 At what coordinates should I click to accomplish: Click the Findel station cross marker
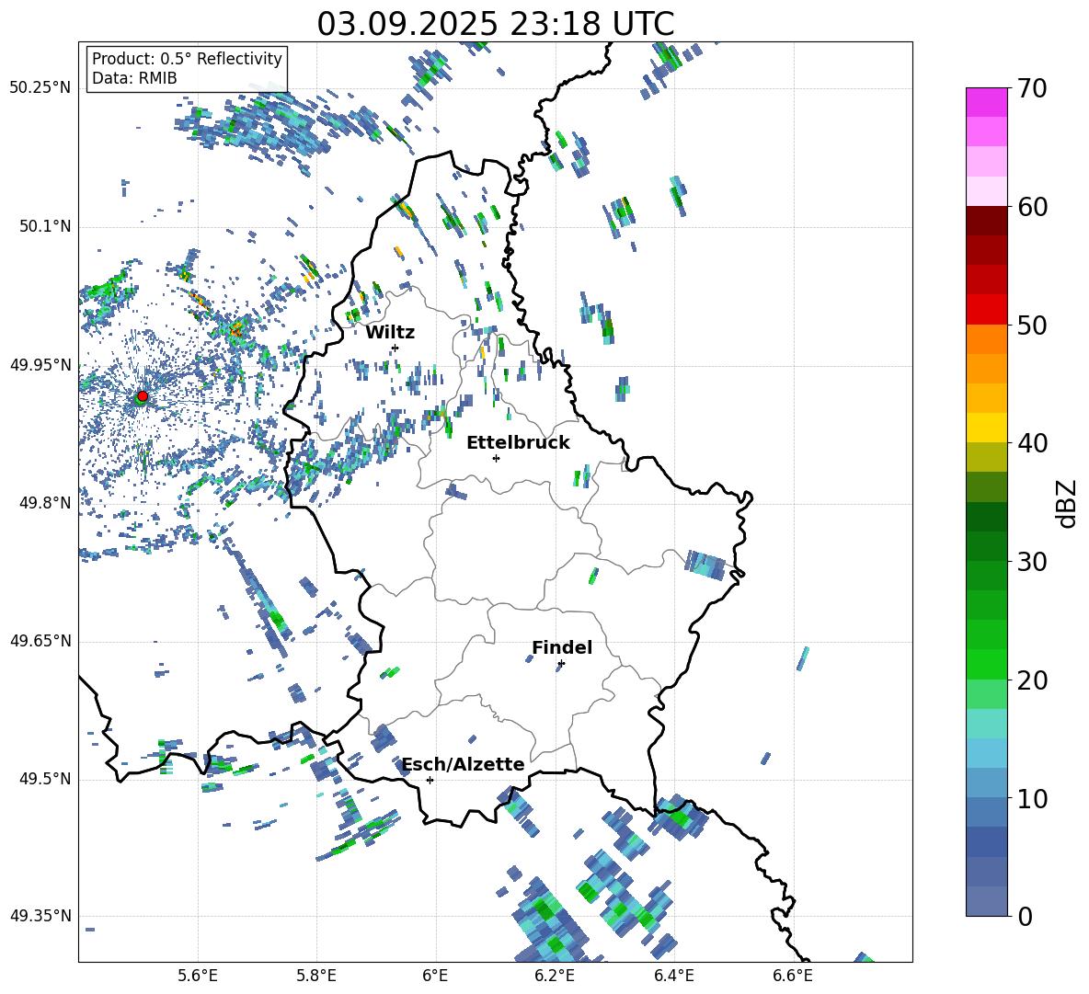561,664
